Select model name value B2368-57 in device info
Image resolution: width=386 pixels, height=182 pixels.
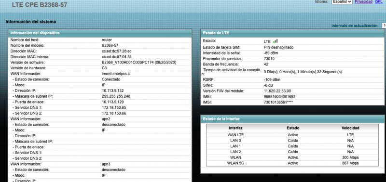110,45
